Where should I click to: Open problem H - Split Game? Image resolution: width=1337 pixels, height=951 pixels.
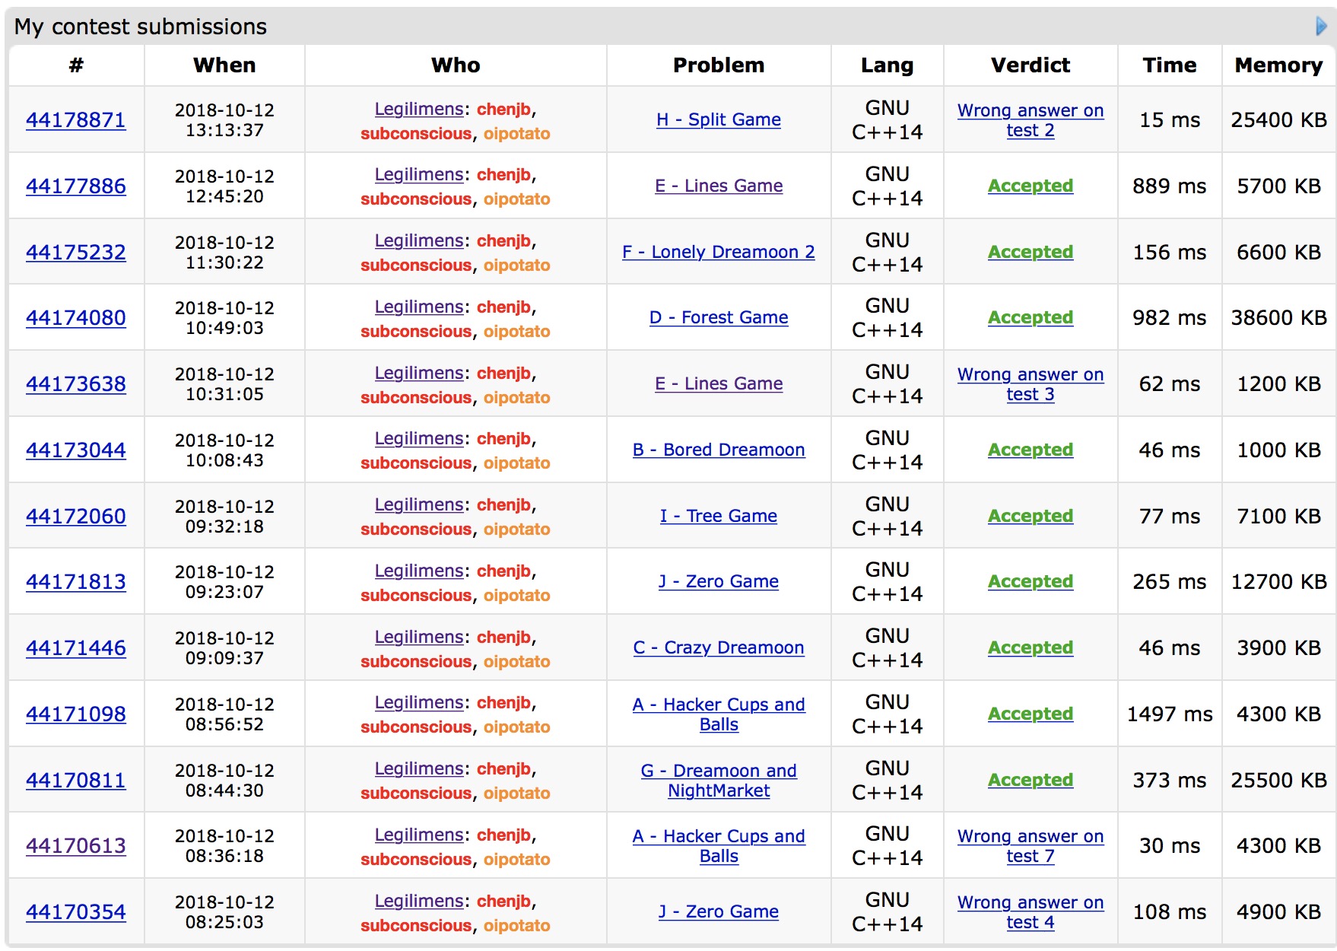pos(718,120)
